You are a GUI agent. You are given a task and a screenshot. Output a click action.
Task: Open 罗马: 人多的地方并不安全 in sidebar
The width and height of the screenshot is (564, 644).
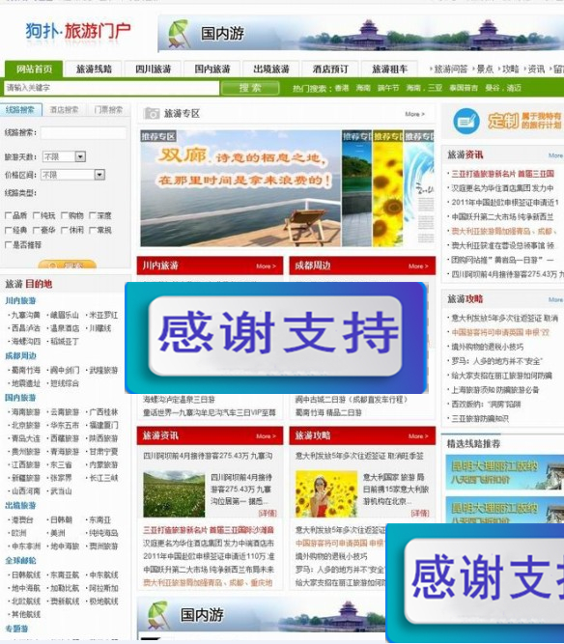[496, 361]
